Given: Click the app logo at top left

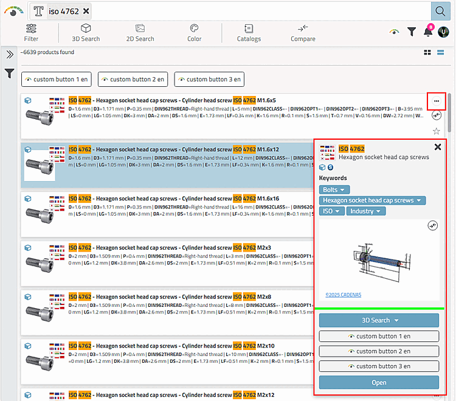Looking at the screenshot, I should tap(13, 12).
